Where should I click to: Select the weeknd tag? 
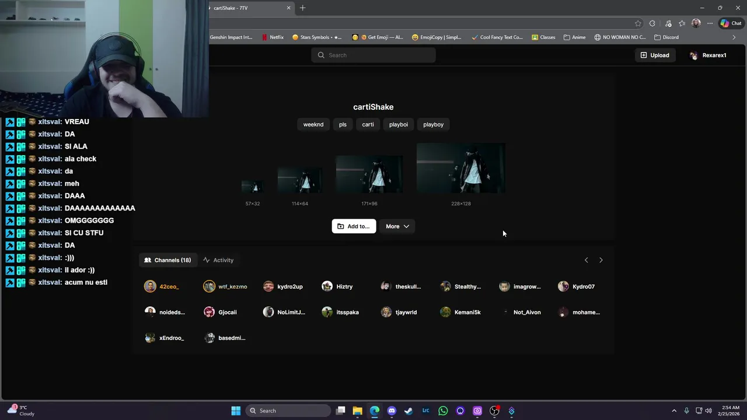point(313,124)
